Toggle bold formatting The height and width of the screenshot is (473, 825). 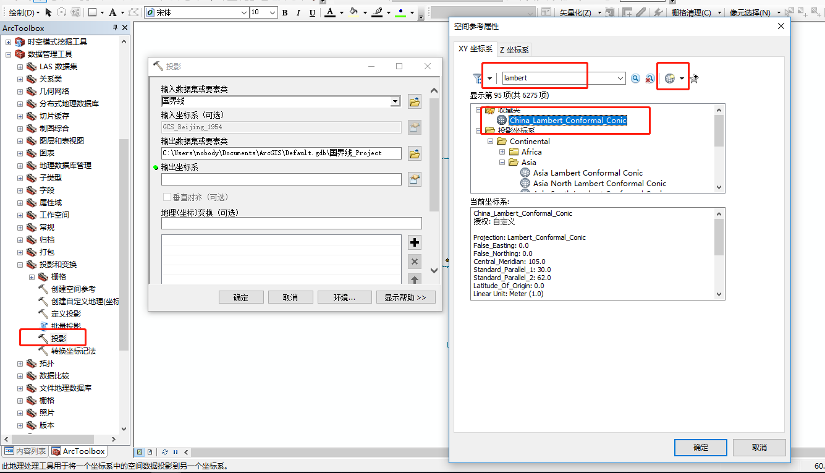(284, 13)
